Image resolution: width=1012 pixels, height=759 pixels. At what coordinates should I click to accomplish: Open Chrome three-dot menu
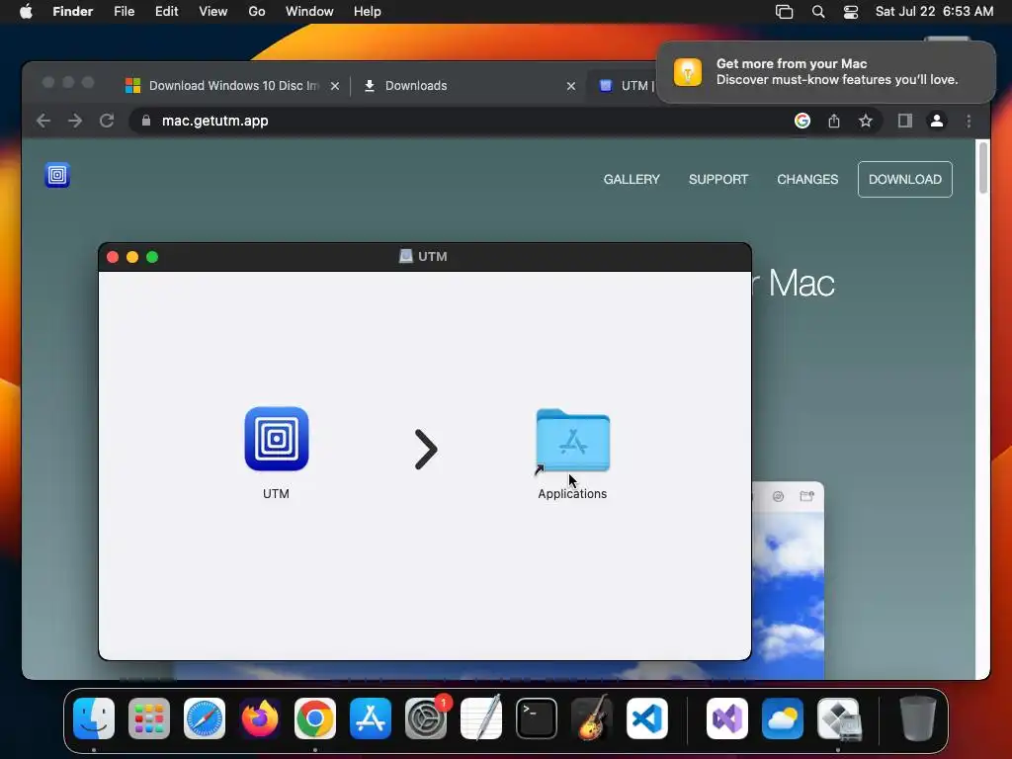tap(969, 121)
